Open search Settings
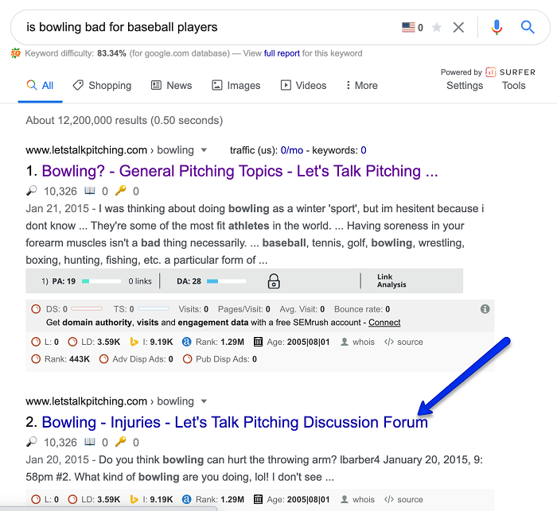 point(465,86)
